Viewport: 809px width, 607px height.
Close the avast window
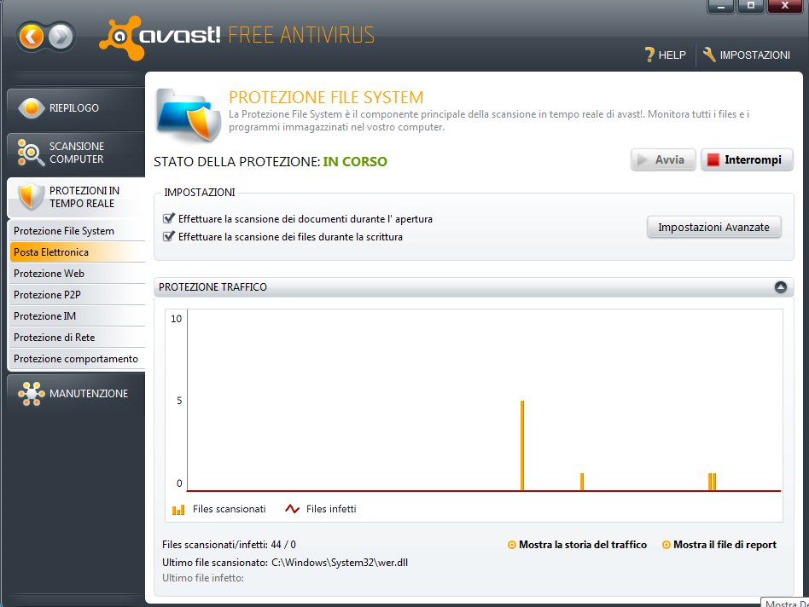tap(785, 6)
